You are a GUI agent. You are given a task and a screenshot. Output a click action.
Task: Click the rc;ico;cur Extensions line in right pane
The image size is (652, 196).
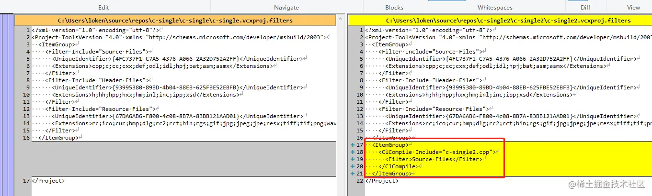(518, 123)
